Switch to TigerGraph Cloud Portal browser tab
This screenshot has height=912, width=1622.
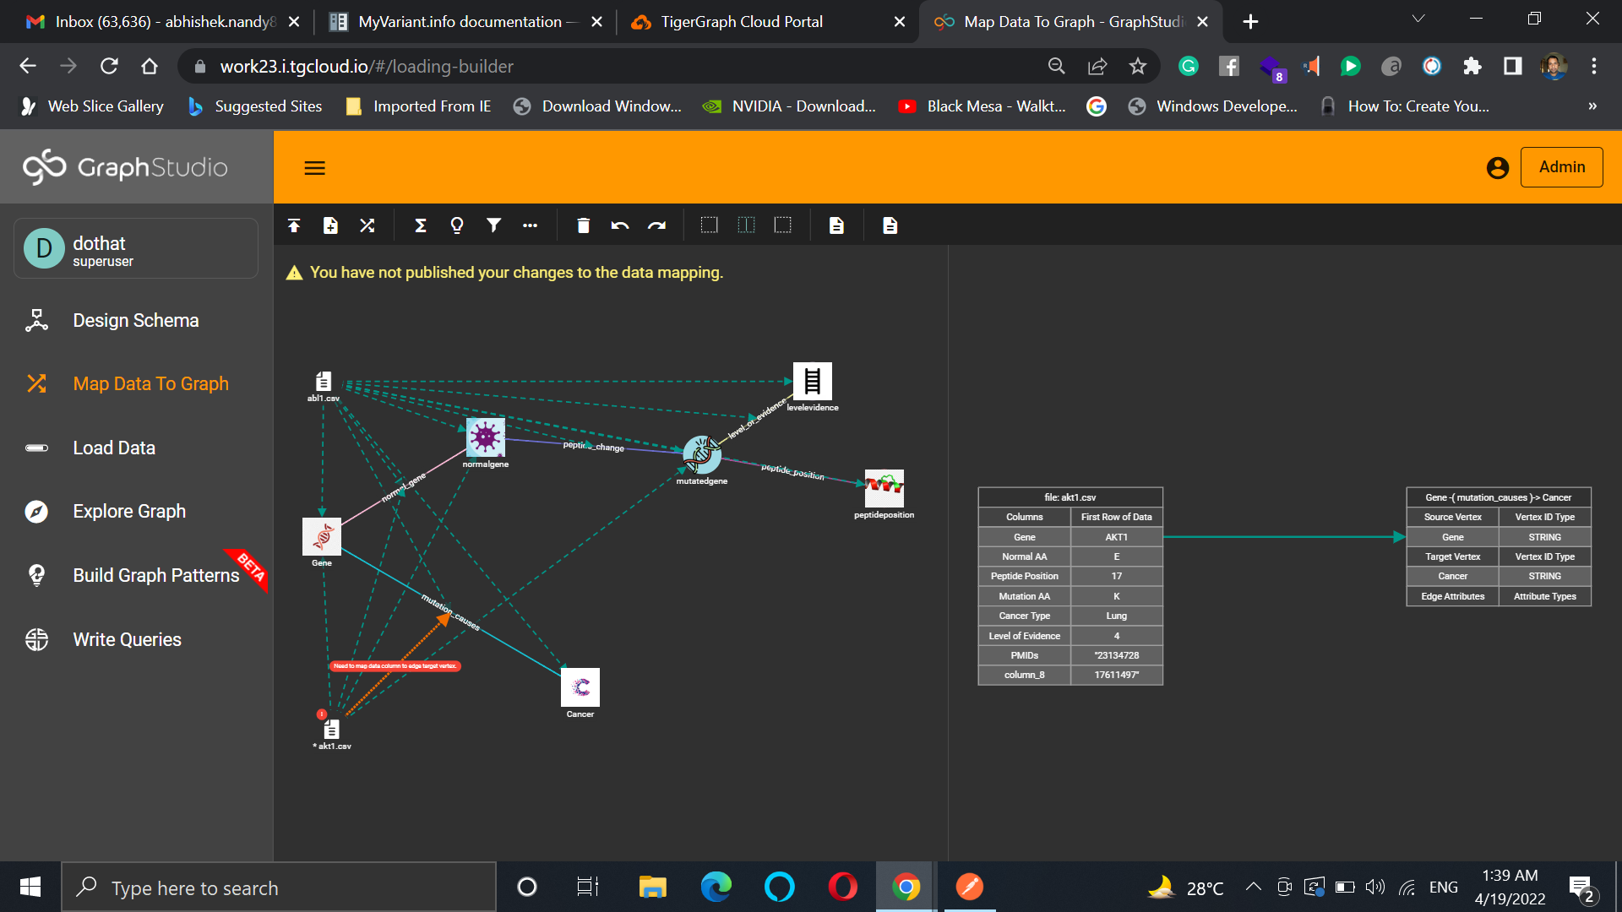(x=741, y=22)
